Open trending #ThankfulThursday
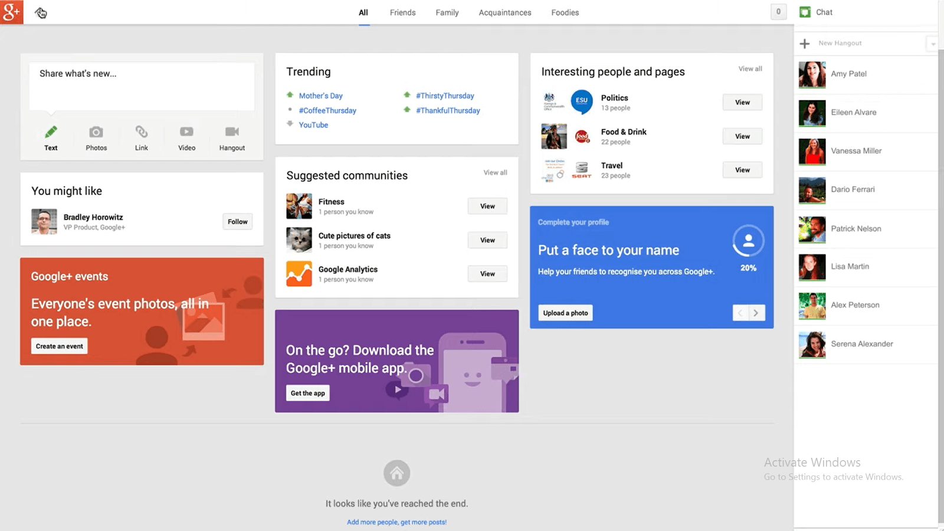944x531 pixels. 448,110
